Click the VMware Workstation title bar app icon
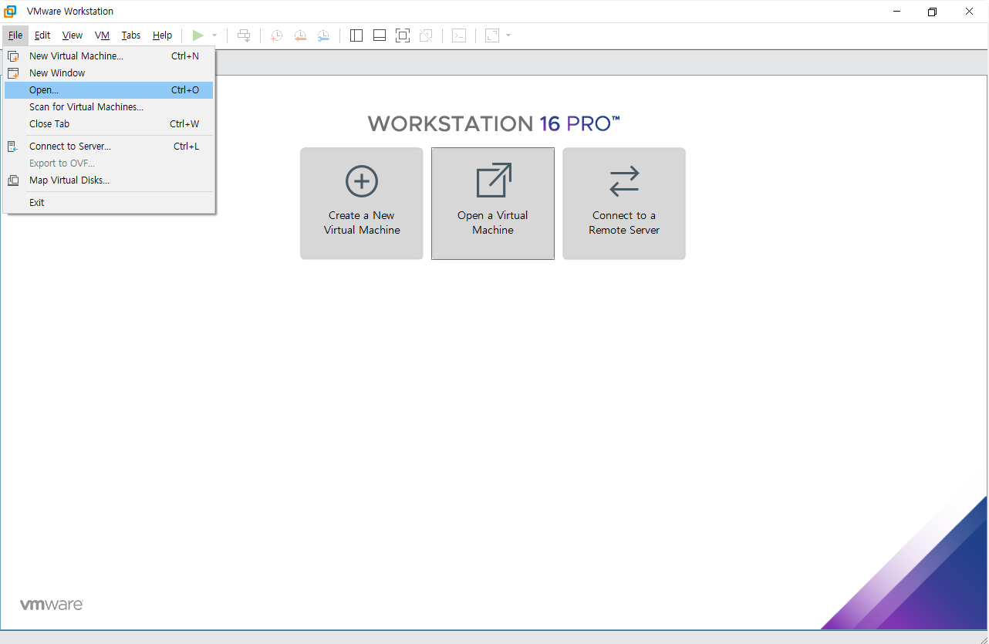Screen dimensions: 989x644 [x=10, y=11]
